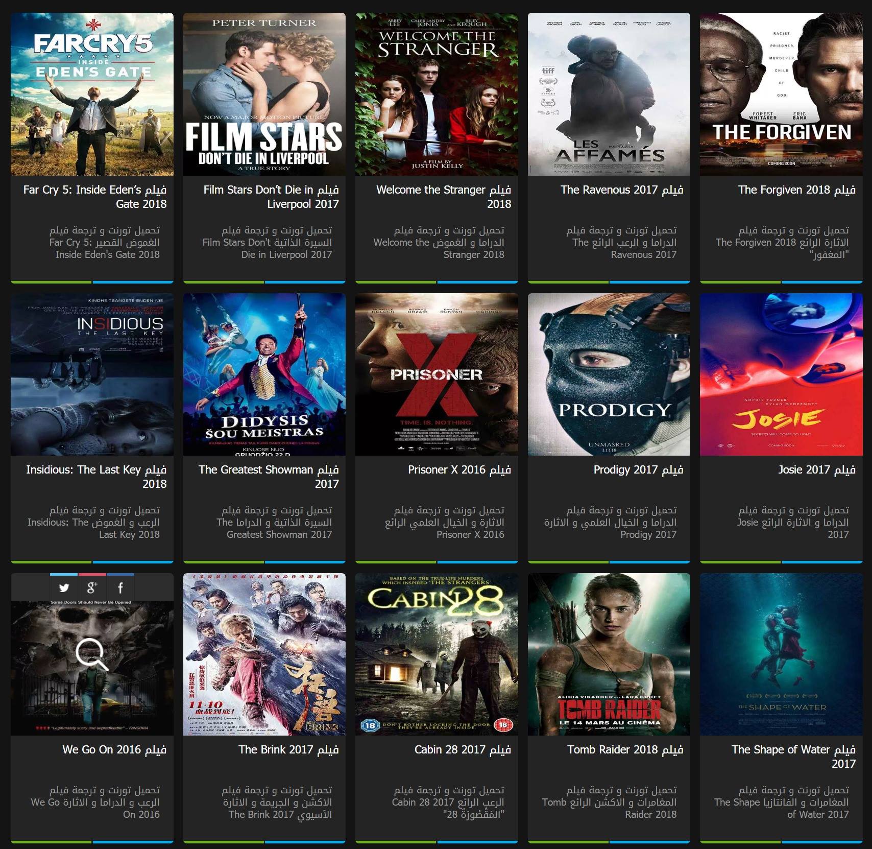872x849 pixels.
Task: Click the description text under Cabin 28 2017
Action: click(448, 803)
